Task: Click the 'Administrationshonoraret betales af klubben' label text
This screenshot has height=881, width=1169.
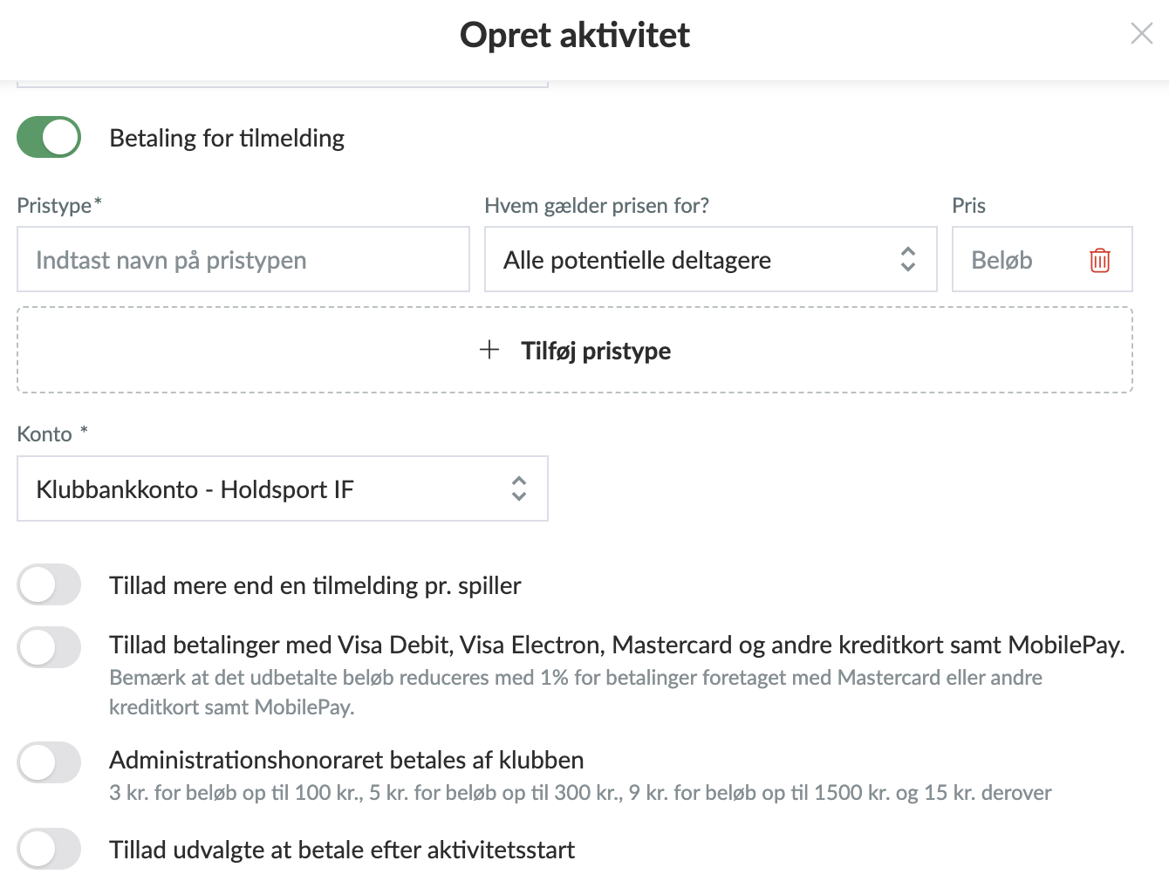Action: coord(346,760)
